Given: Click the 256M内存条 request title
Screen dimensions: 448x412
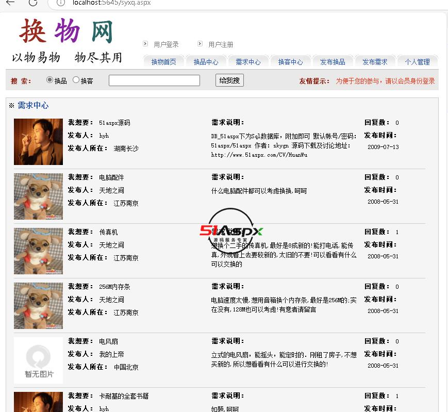Looking at the screenshot, I should (114, 287).
